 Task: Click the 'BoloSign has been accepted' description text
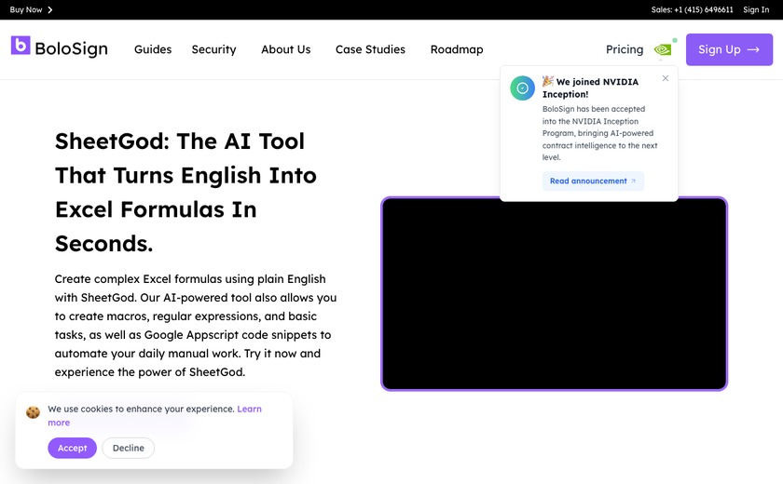click(599, 133)
